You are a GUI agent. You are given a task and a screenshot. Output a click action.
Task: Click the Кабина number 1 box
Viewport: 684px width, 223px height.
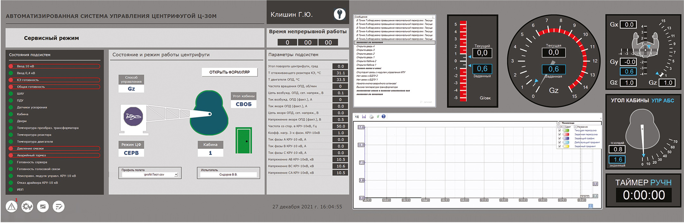[210, 153]
